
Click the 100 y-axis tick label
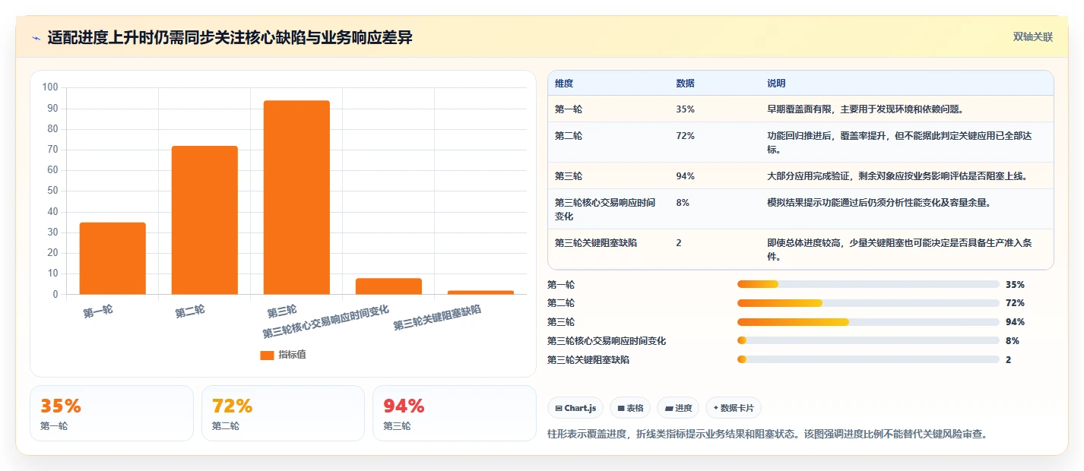[50, 87]
